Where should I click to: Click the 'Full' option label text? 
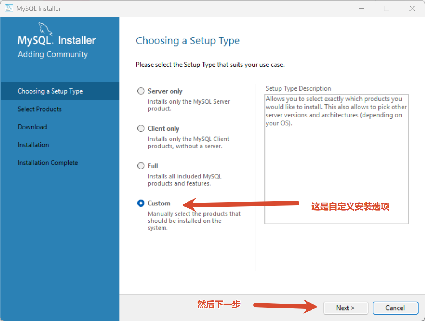coord(153,166)
